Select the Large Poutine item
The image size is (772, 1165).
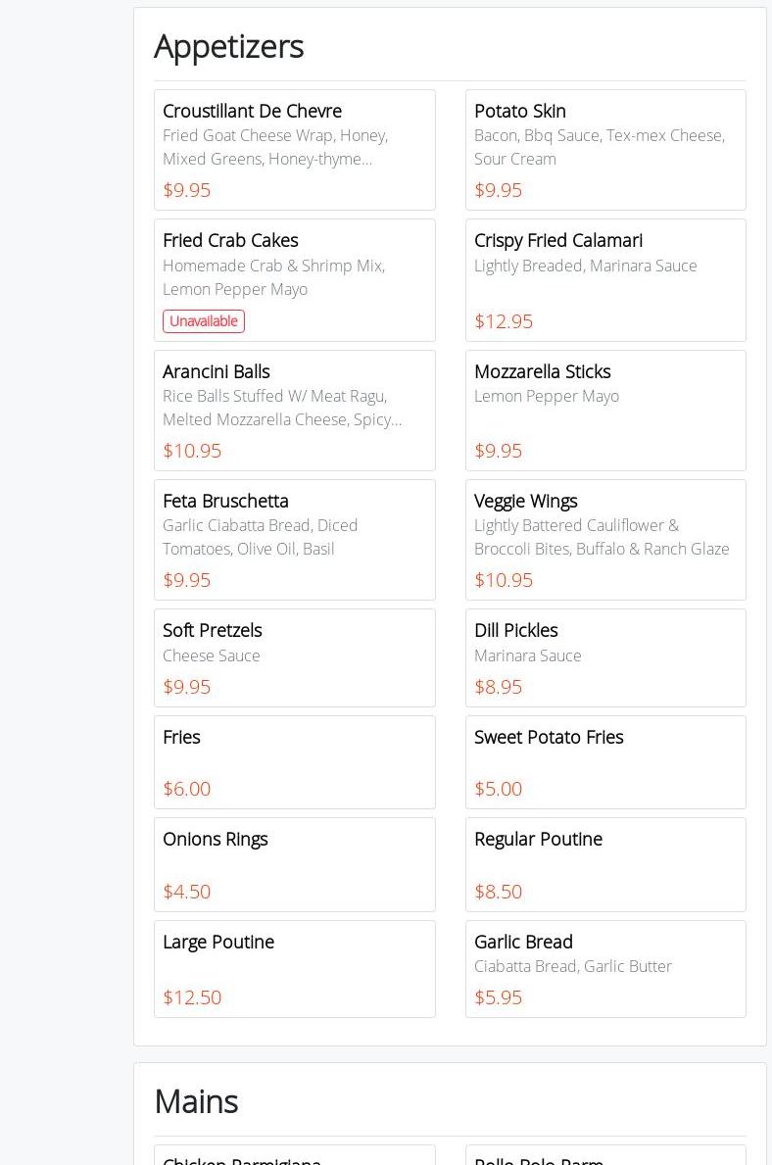[x=294, y=968]
